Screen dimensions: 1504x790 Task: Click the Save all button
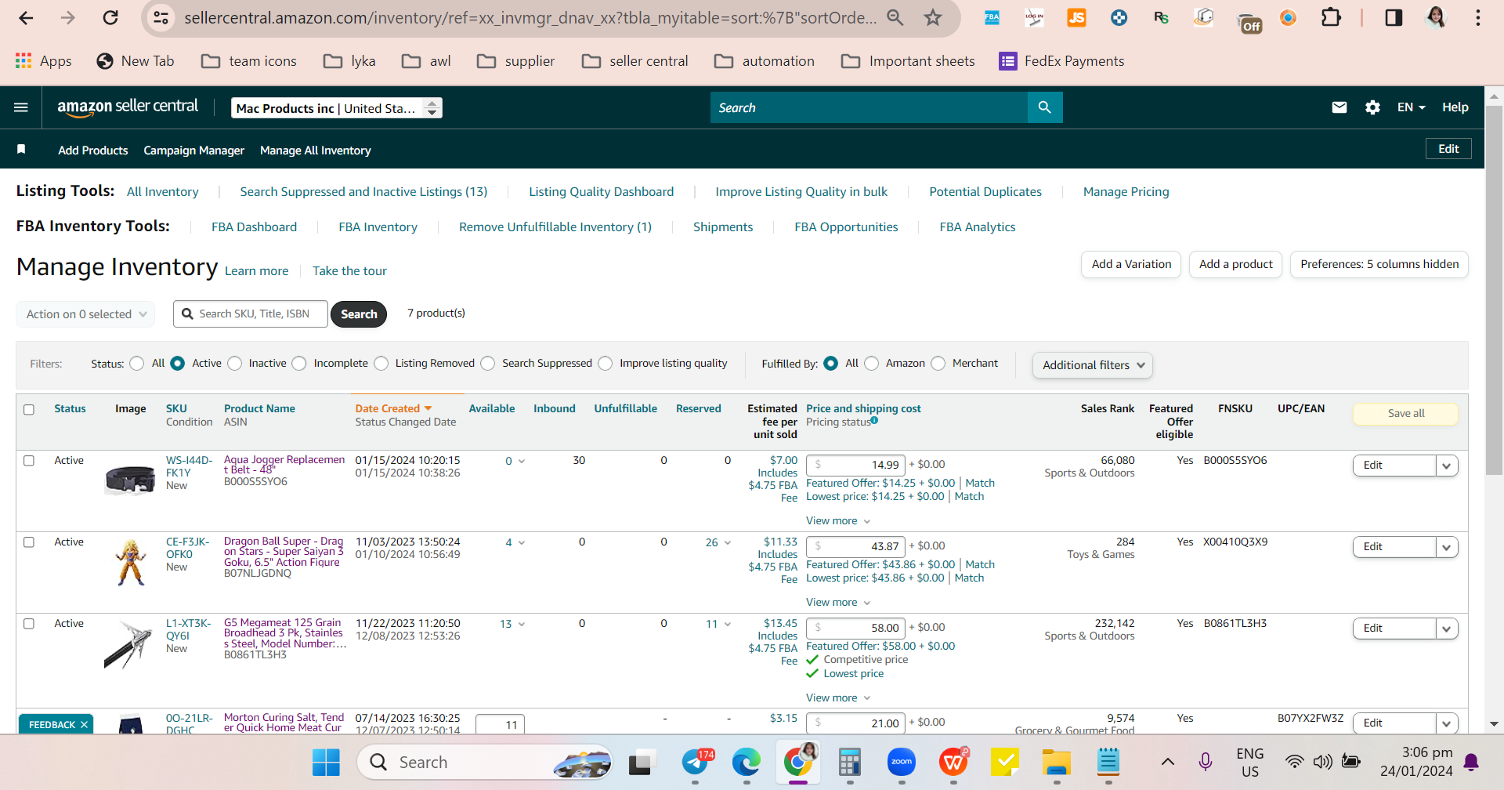(1406, 414)
